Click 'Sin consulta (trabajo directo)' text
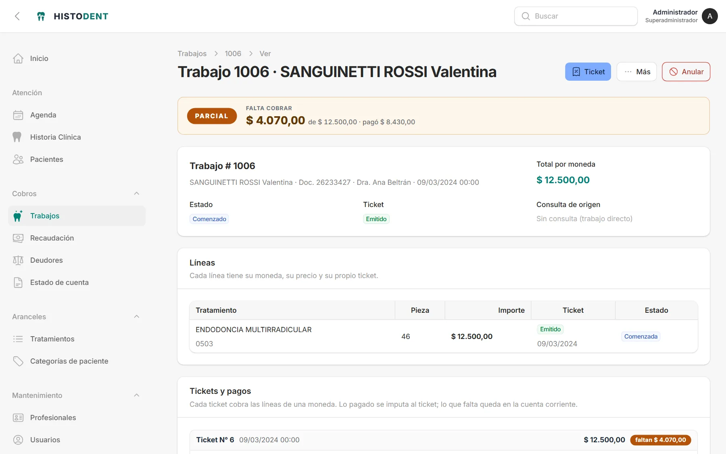The image size is (726, 454). 584,219
